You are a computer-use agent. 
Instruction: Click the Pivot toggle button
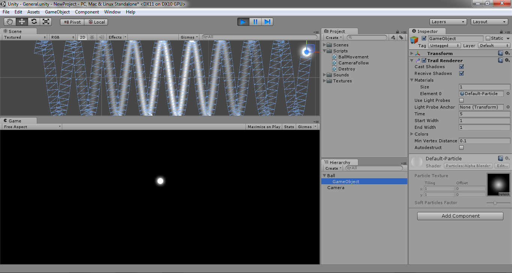click(x=72, y=22)
